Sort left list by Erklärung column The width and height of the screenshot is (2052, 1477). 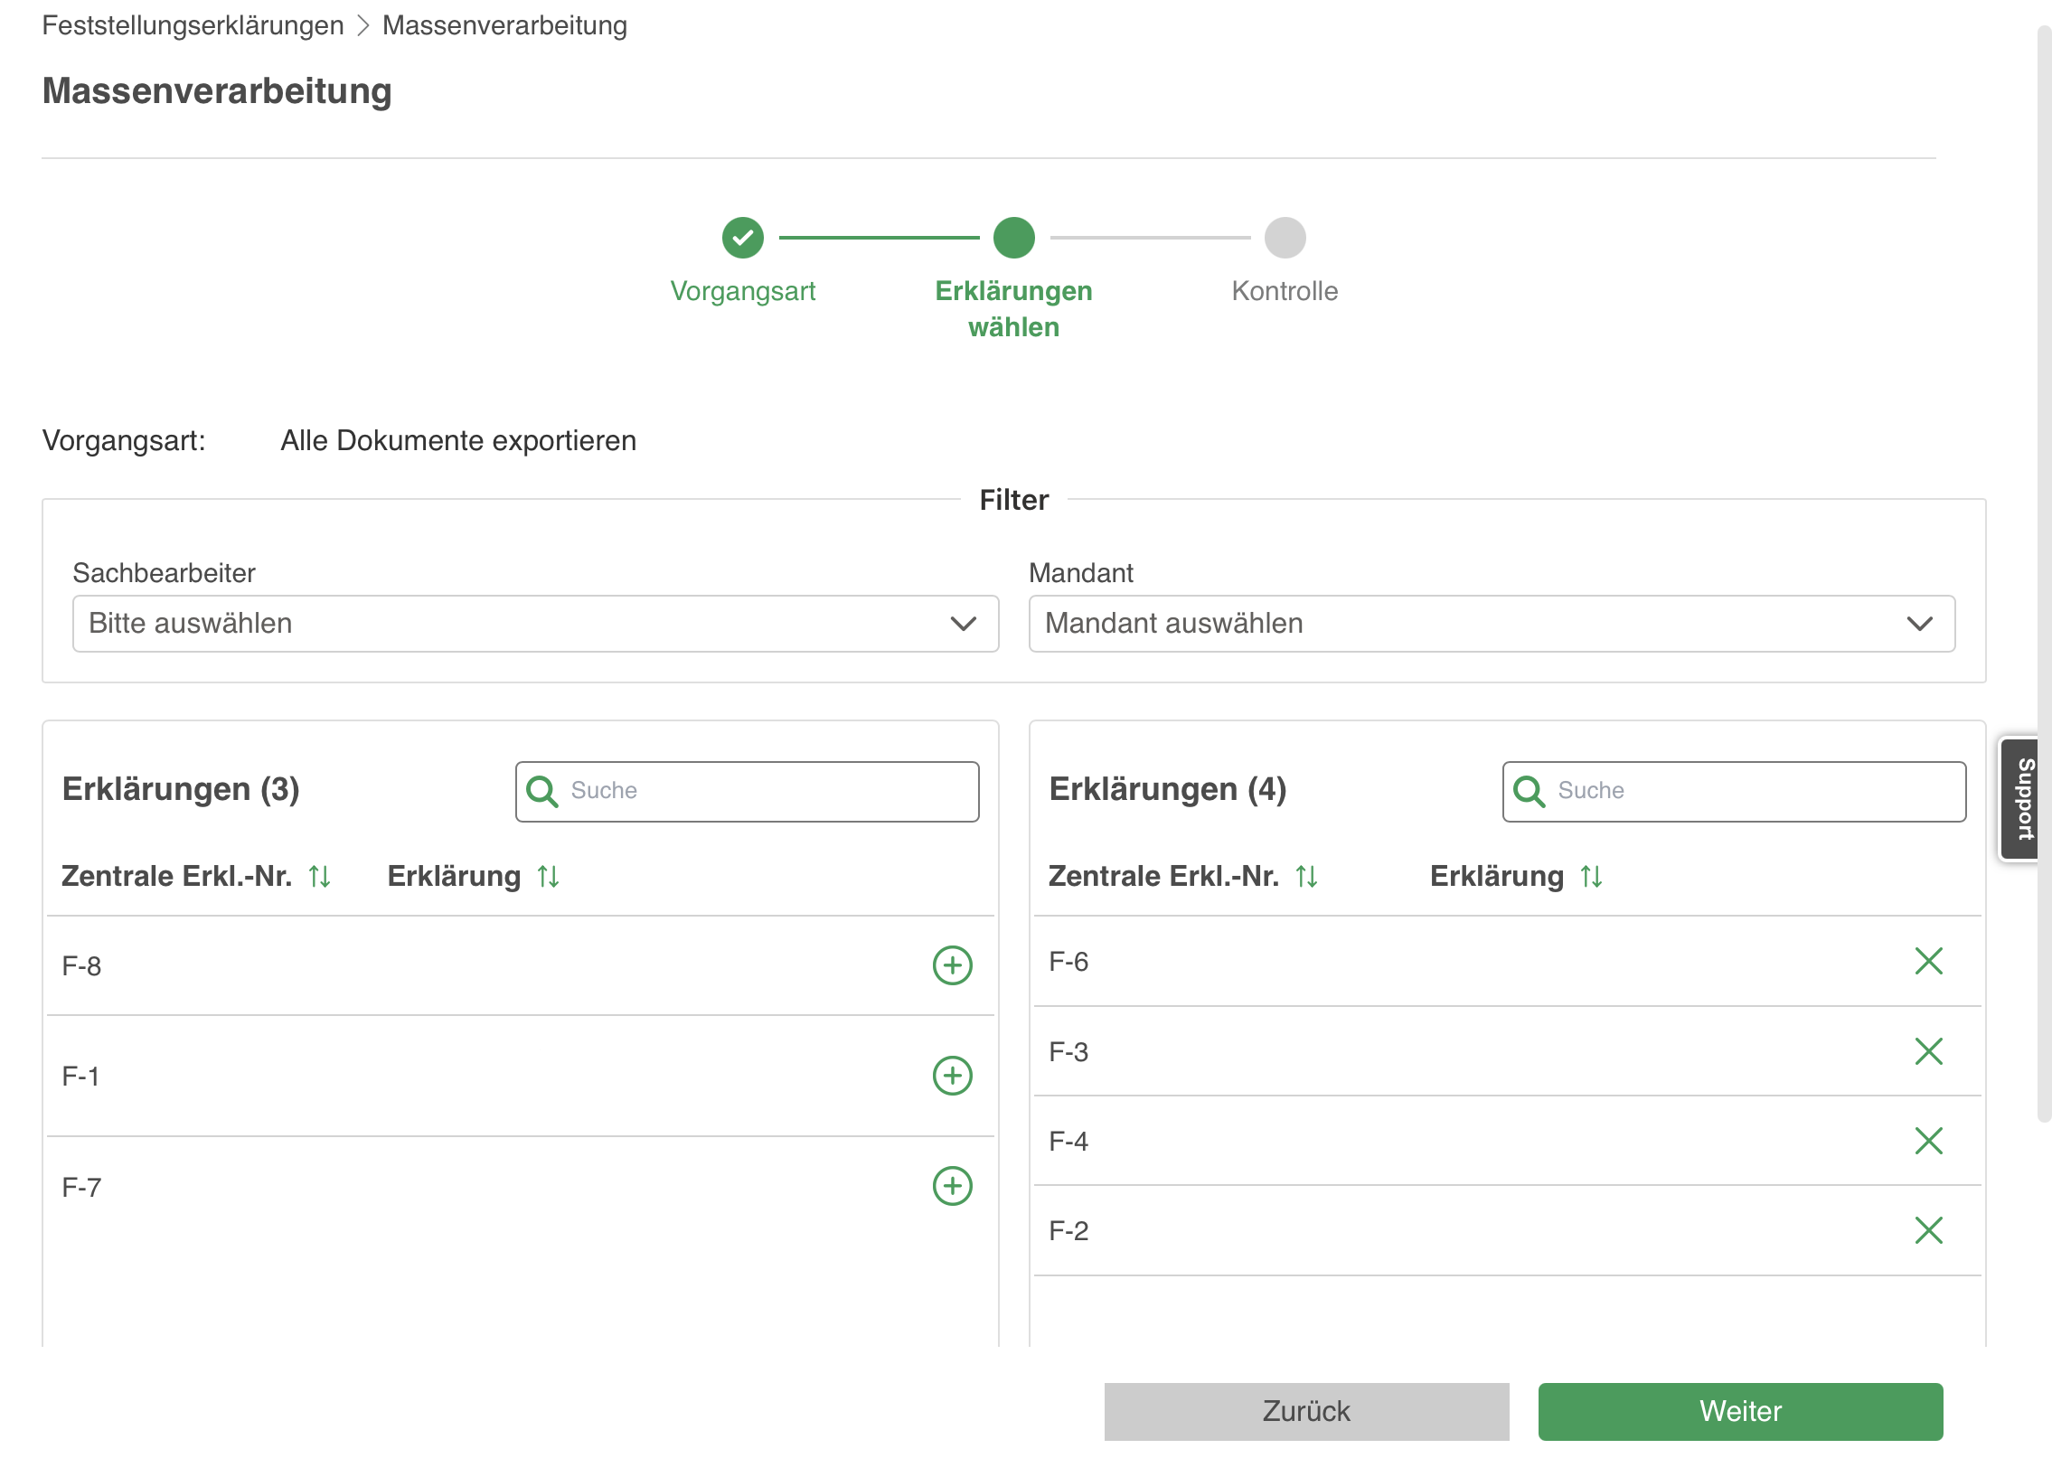coord(549,877)
